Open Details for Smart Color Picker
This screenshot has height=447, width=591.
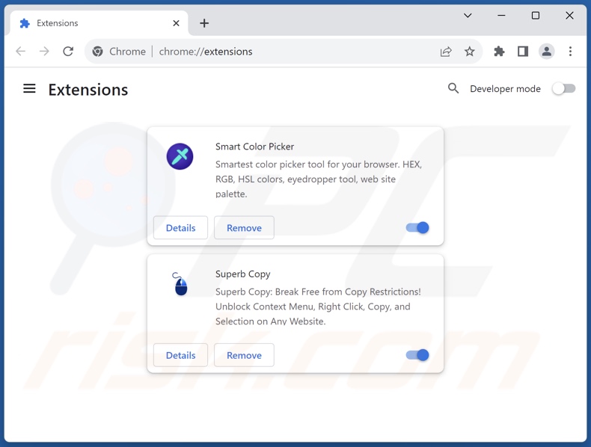tap(180, 228)
